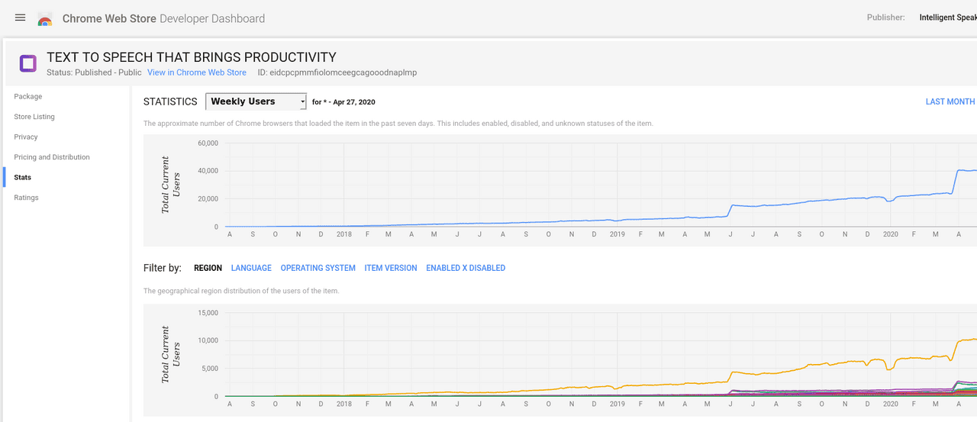This screenshot has height=422, width=977.
Task: Click the 'Filter by:' label
Action: click(x=163, y=268)
